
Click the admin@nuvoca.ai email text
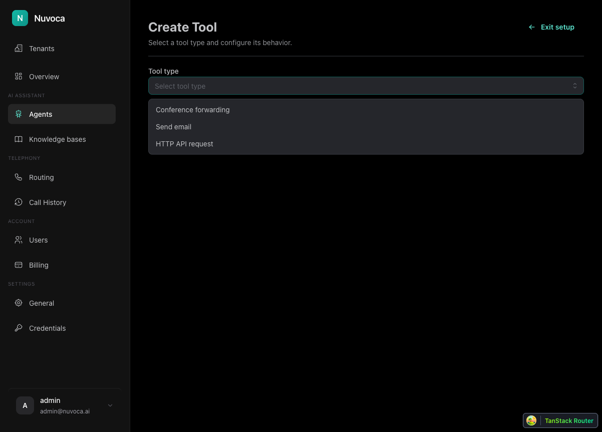65,411
